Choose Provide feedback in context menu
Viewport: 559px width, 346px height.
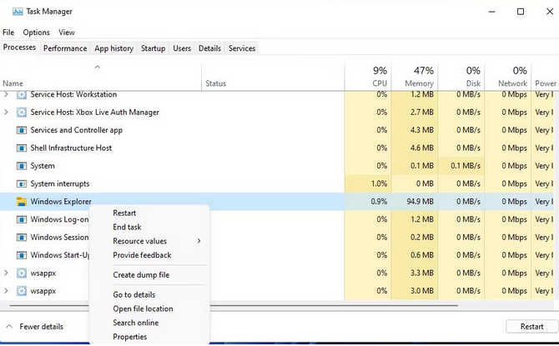[142, 255]
